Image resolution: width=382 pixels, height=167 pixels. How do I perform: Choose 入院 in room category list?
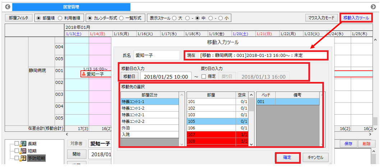pos(149,134)
